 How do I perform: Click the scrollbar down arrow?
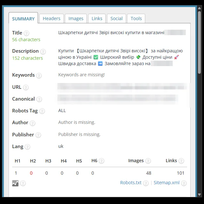(199, 195)
